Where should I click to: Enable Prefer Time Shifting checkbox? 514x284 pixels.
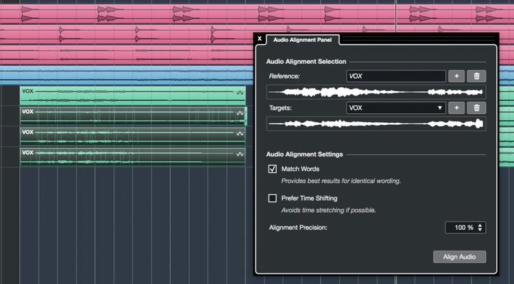pos(272,198)
